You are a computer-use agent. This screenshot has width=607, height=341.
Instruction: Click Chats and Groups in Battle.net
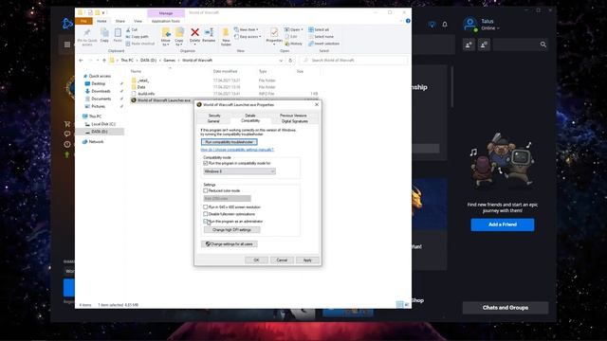pos(506,308)
